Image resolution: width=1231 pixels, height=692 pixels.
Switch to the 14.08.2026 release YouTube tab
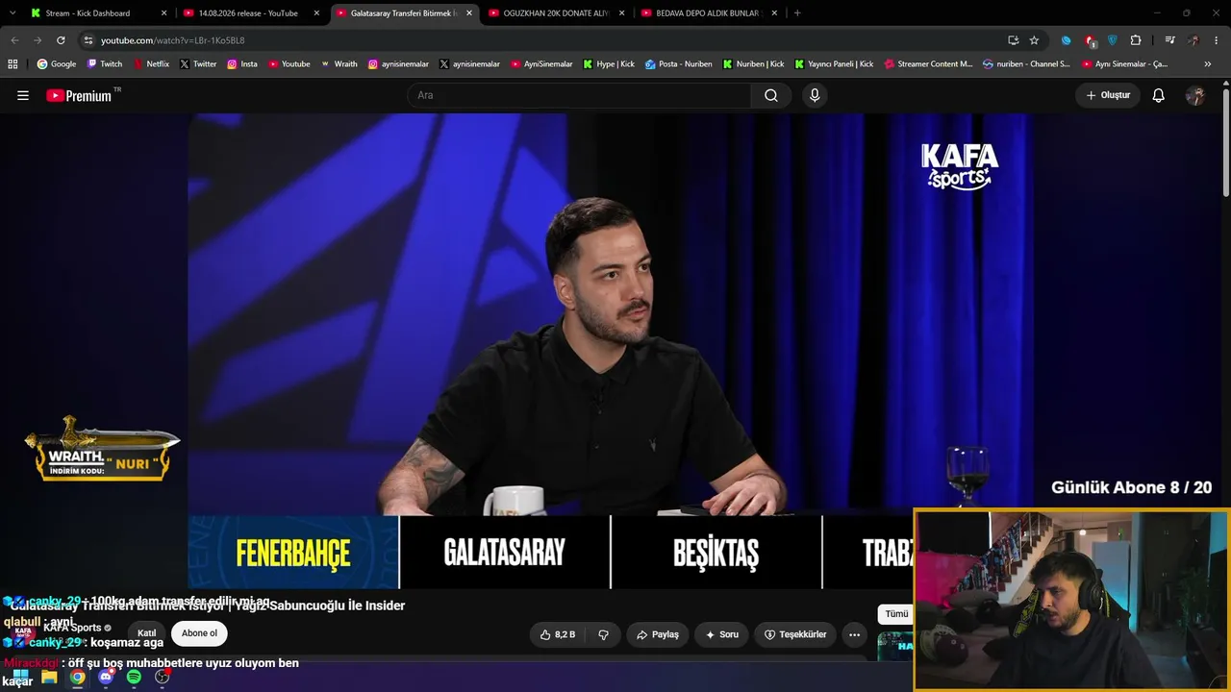(x=251, y=13)
